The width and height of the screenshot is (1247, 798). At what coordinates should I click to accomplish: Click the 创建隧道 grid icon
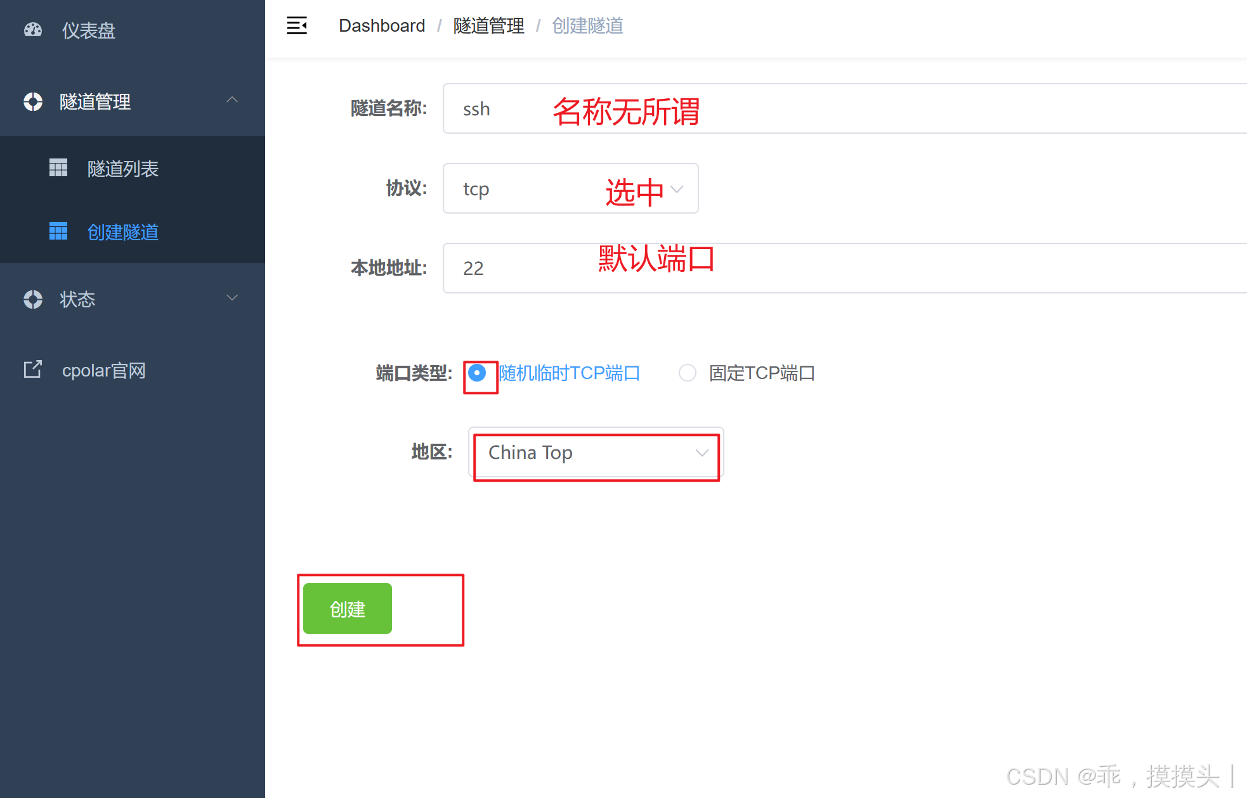[x=58, y=231]
